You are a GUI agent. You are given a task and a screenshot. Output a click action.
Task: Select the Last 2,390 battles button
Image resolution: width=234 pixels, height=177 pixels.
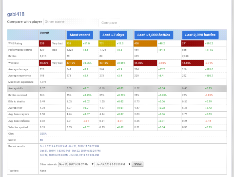tap(200, 35)
